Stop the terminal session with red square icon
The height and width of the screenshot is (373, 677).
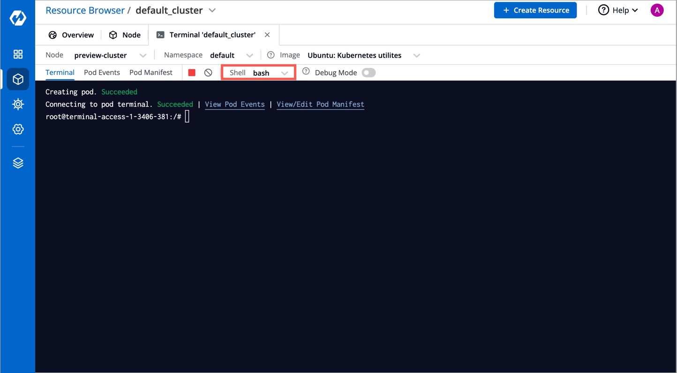coord(192,72)
